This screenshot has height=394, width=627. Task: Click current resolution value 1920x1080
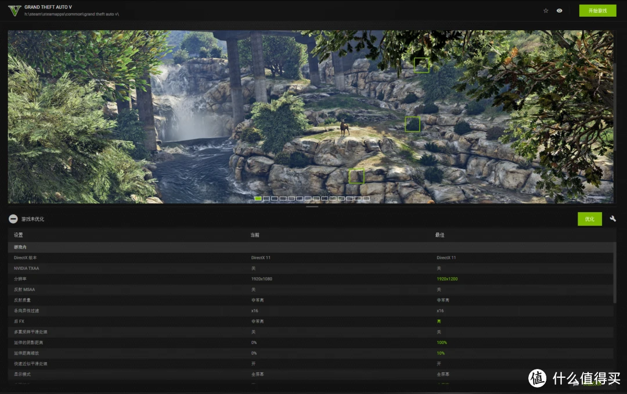click(x=261, y=279)
